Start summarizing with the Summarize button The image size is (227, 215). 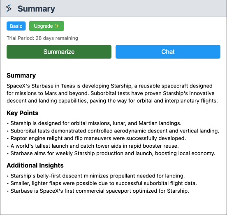pyautogui.click(x=59, y=52)
